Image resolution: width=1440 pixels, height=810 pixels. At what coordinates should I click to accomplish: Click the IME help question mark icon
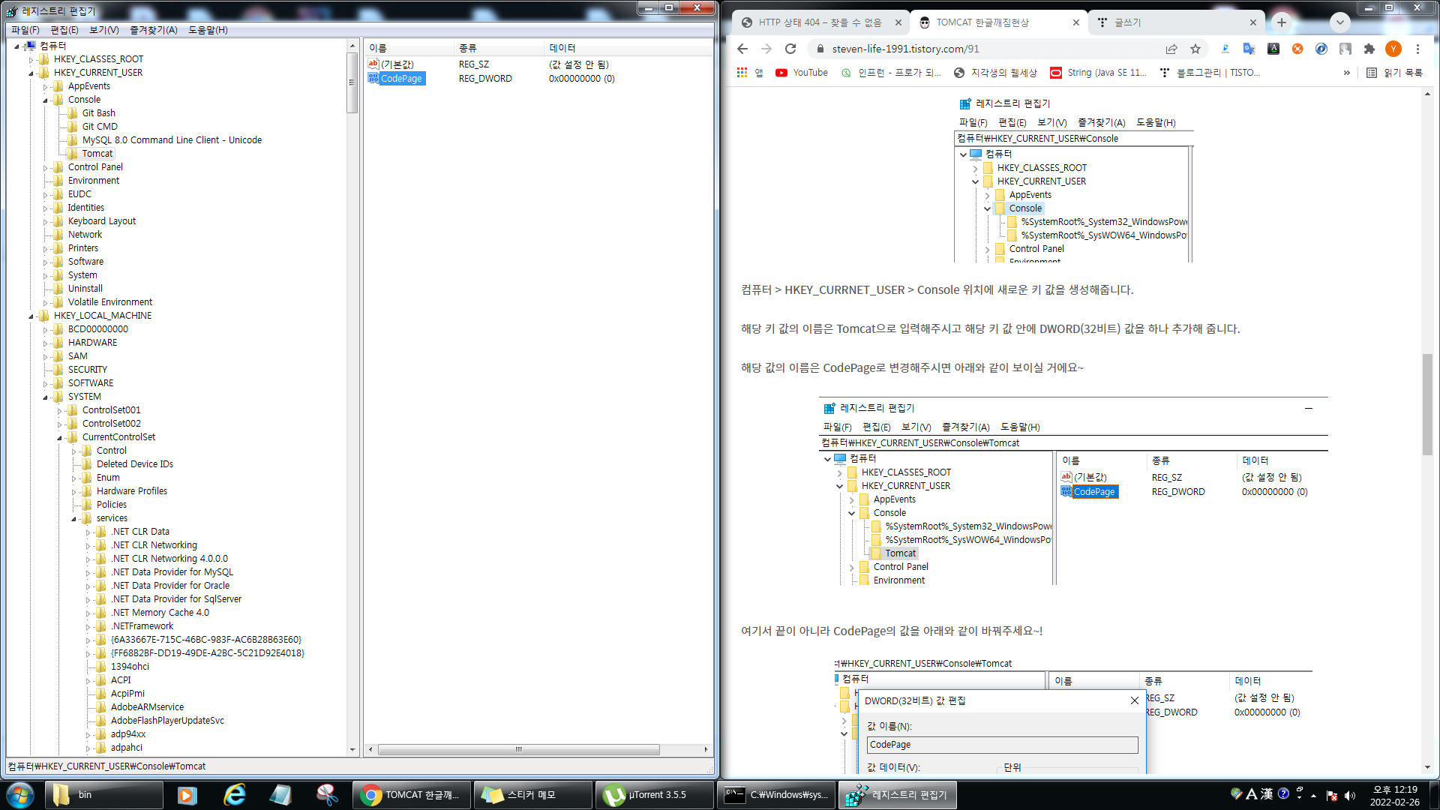point(1283,793)
